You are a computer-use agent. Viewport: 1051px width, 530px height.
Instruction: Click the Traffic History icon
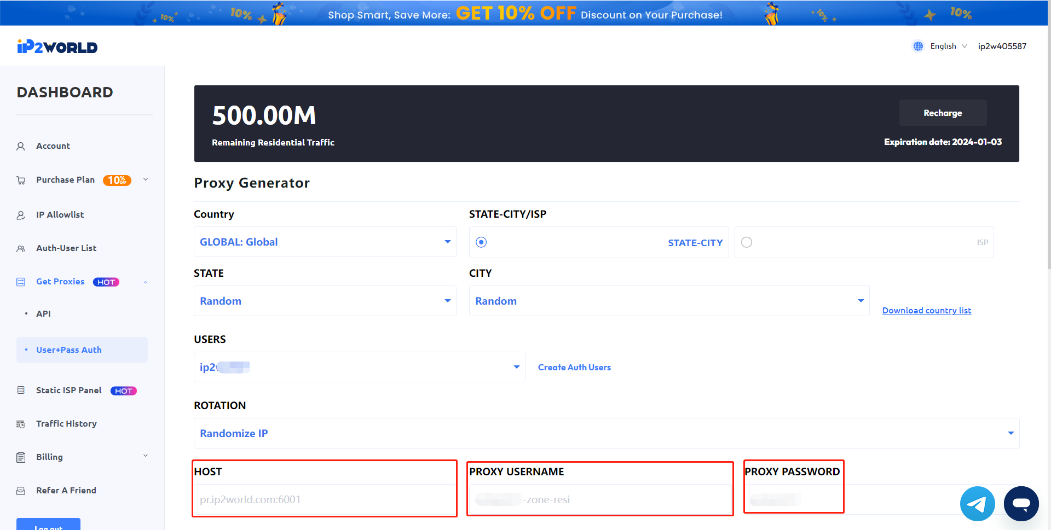[21, 424]
